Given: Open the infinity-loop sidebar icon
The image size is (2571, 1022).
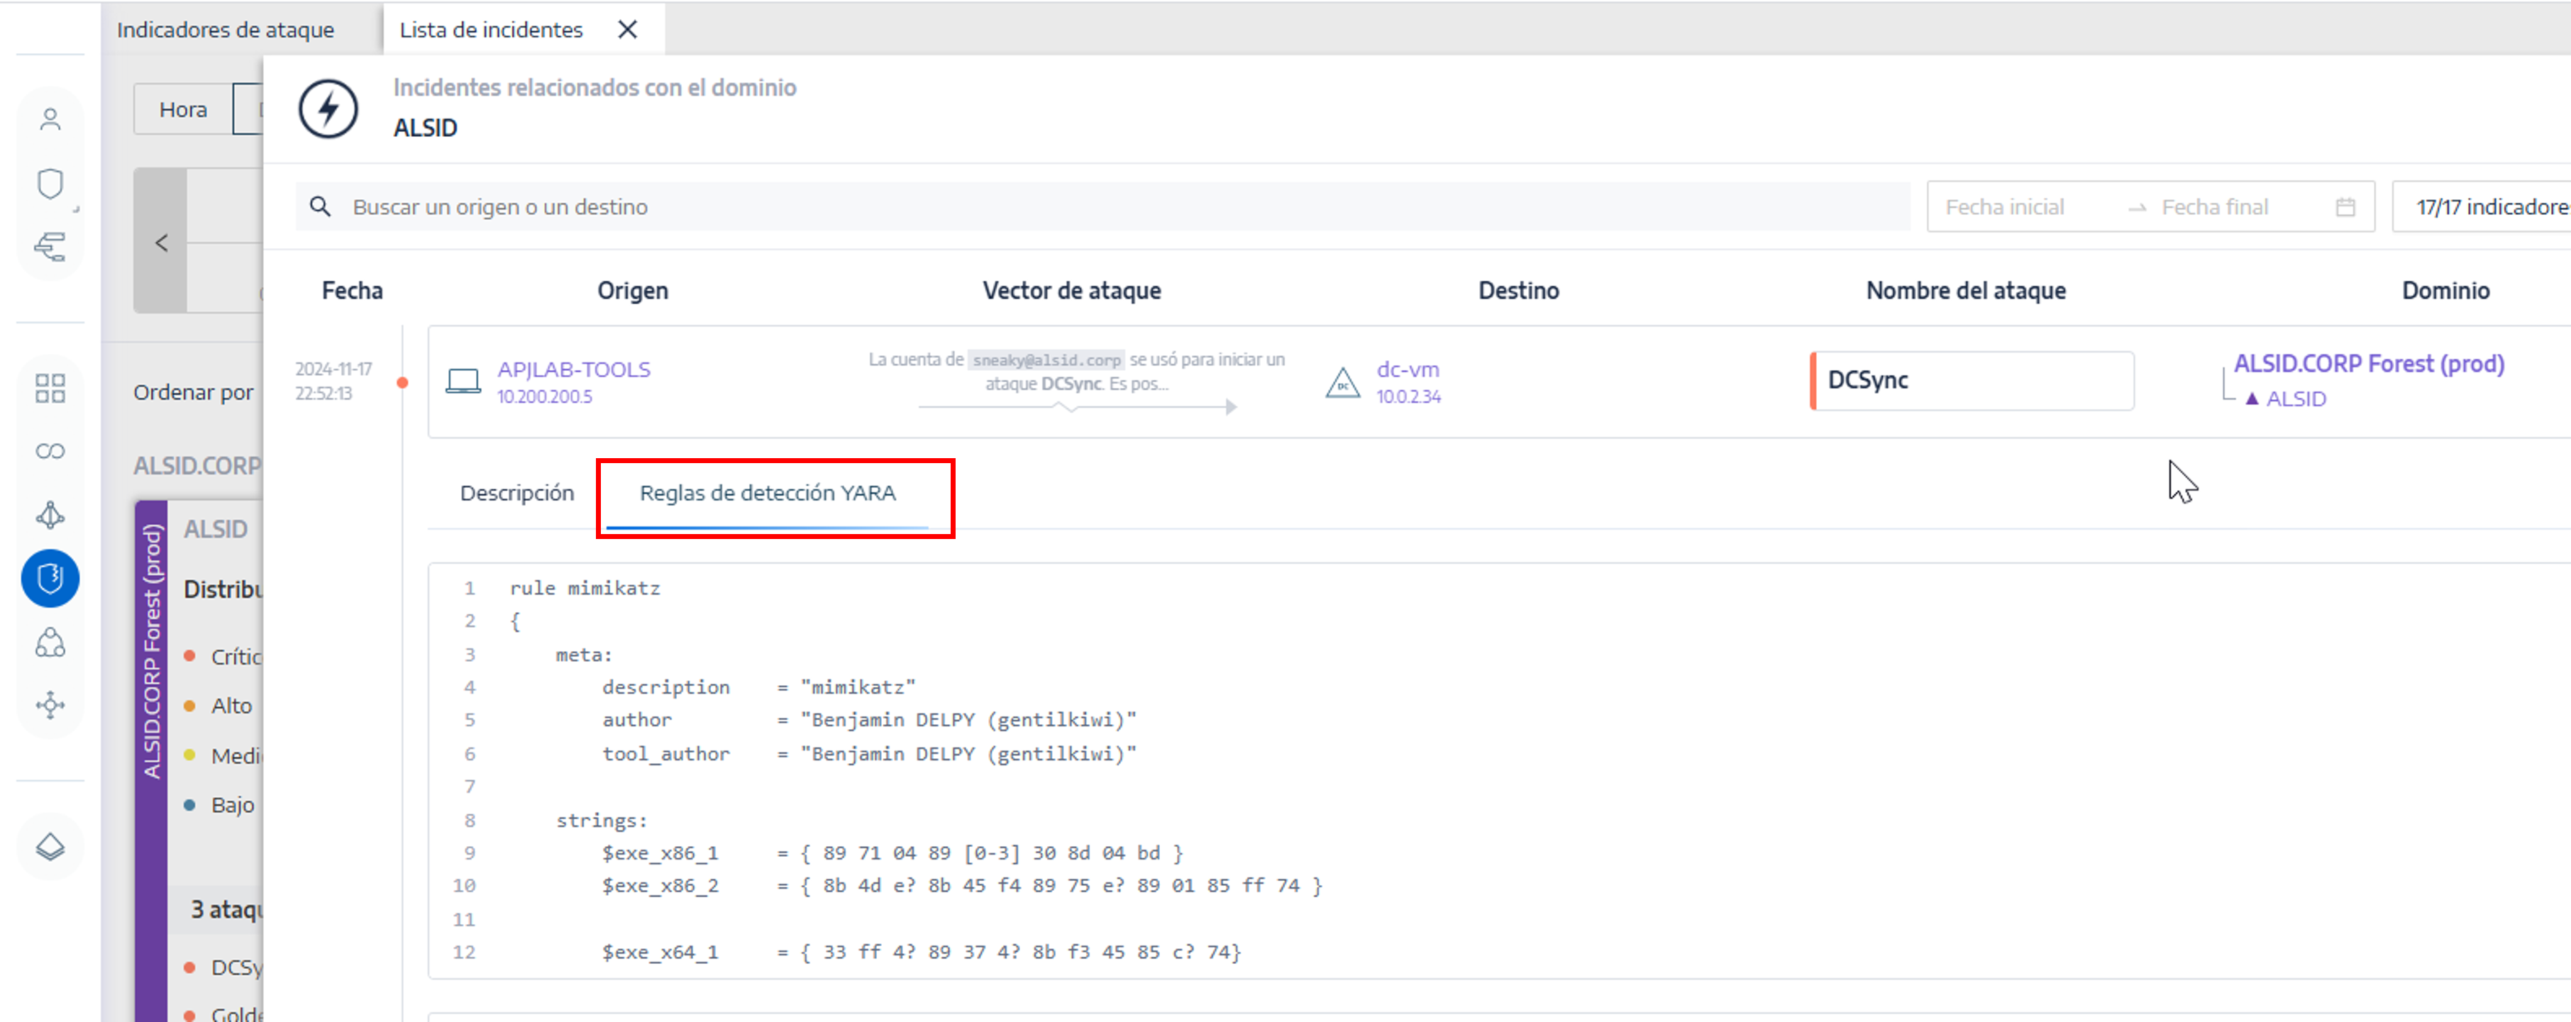Looking at the screenshot, I should click(x=50, y=451).
